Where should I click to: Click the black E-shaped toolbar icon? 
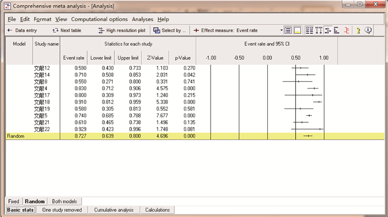[336, 30]
